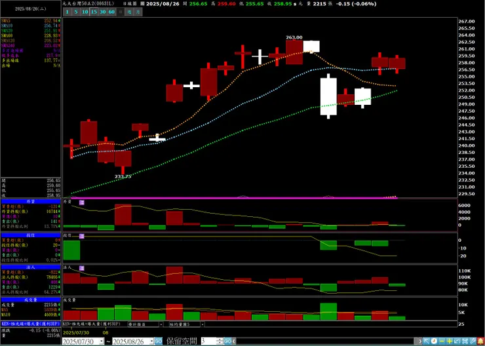Screen dimensions: 485x346
Task: Click the SMA60 legend row
Action: [x=31, y=35]
